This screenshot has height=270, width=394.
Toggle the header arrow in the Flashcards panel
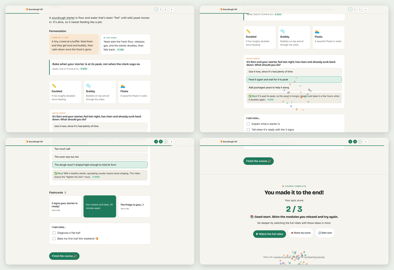point(172,142)
